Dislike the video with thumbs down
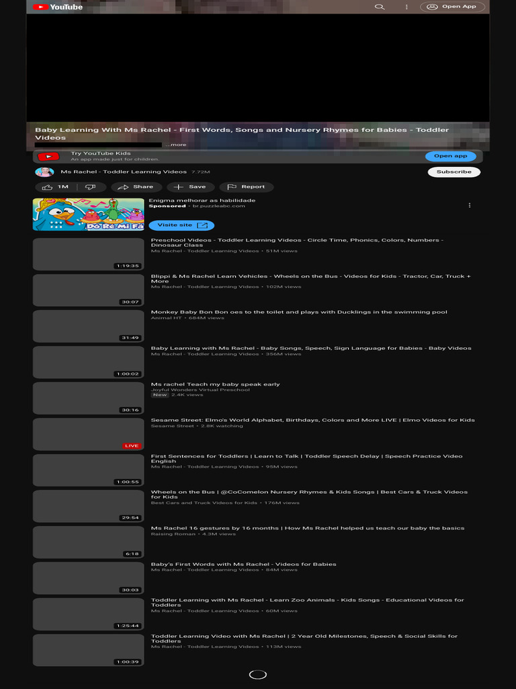The height and width of the screenshot is (689, 516). point(91,187)
